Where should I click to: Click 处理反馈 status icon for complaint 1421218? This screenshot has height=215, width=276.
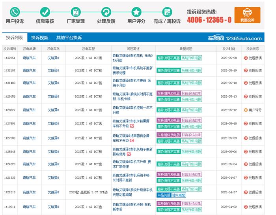[246, 192]
